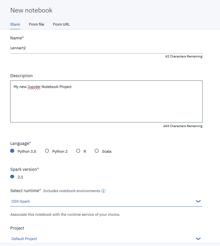The image size is (220, 246).
Task: Open the Default Project dropdown
Action: 106,239
